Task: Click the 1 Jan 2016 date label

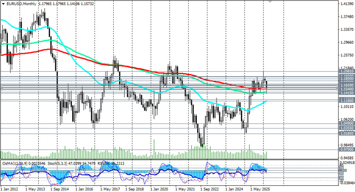Action: pos(84,189)
